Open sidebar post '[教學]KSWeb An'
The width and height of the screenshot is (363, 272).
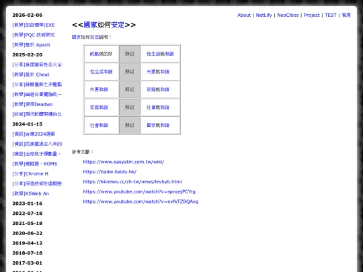pos(31,193)
